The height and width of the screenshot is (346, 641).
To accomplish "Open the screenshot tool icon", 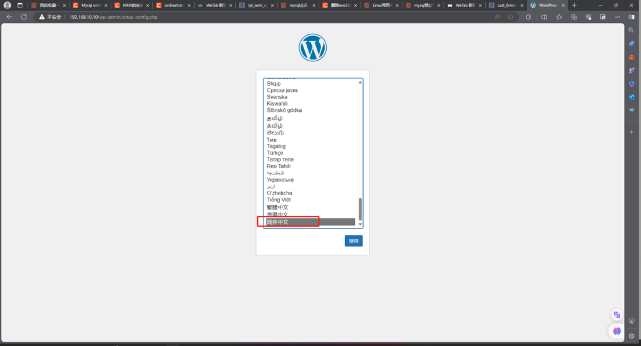I will (x=603, y=17).
